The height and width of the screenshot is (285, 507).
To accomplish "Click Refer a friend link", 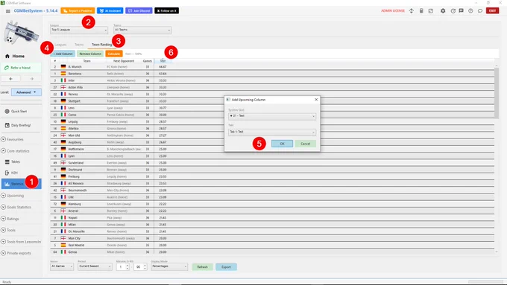I will coord(21,68).
